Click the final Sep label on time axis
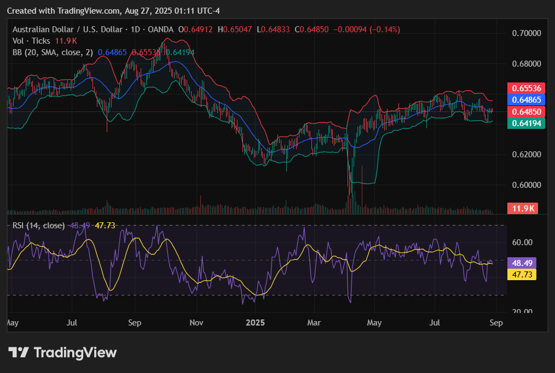The height and width of the screenshot is (373, 555). [x=496, y=323]
